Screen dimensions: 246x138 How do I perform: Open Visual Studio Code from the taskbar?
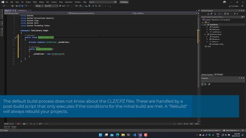point(134,135)
